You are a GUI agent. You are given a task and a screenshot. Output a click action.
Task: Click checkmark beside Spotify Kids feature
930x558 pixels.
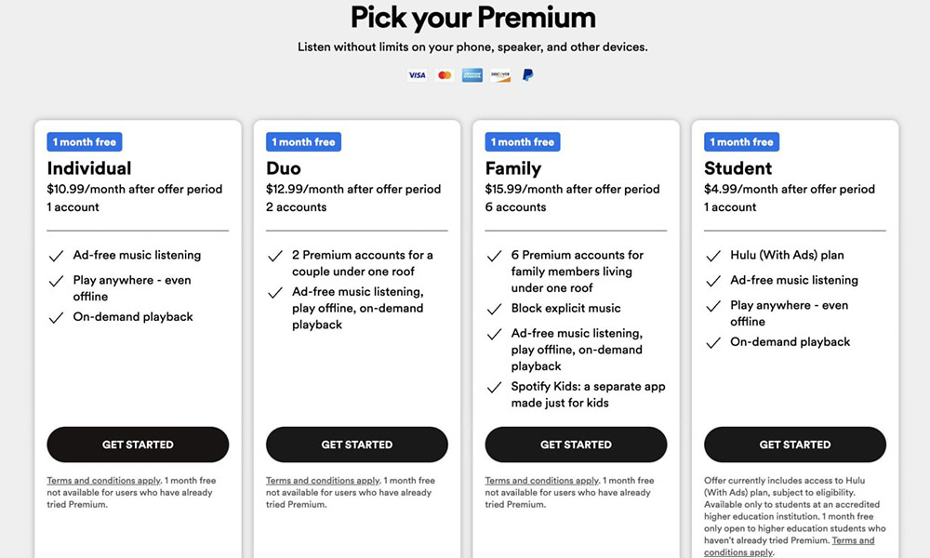tap(494, 388)
